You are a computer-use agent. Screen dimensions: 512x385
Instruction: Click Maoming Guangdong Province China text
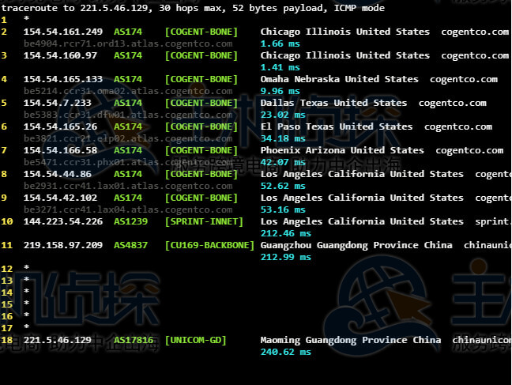click(x=350, y=340)
